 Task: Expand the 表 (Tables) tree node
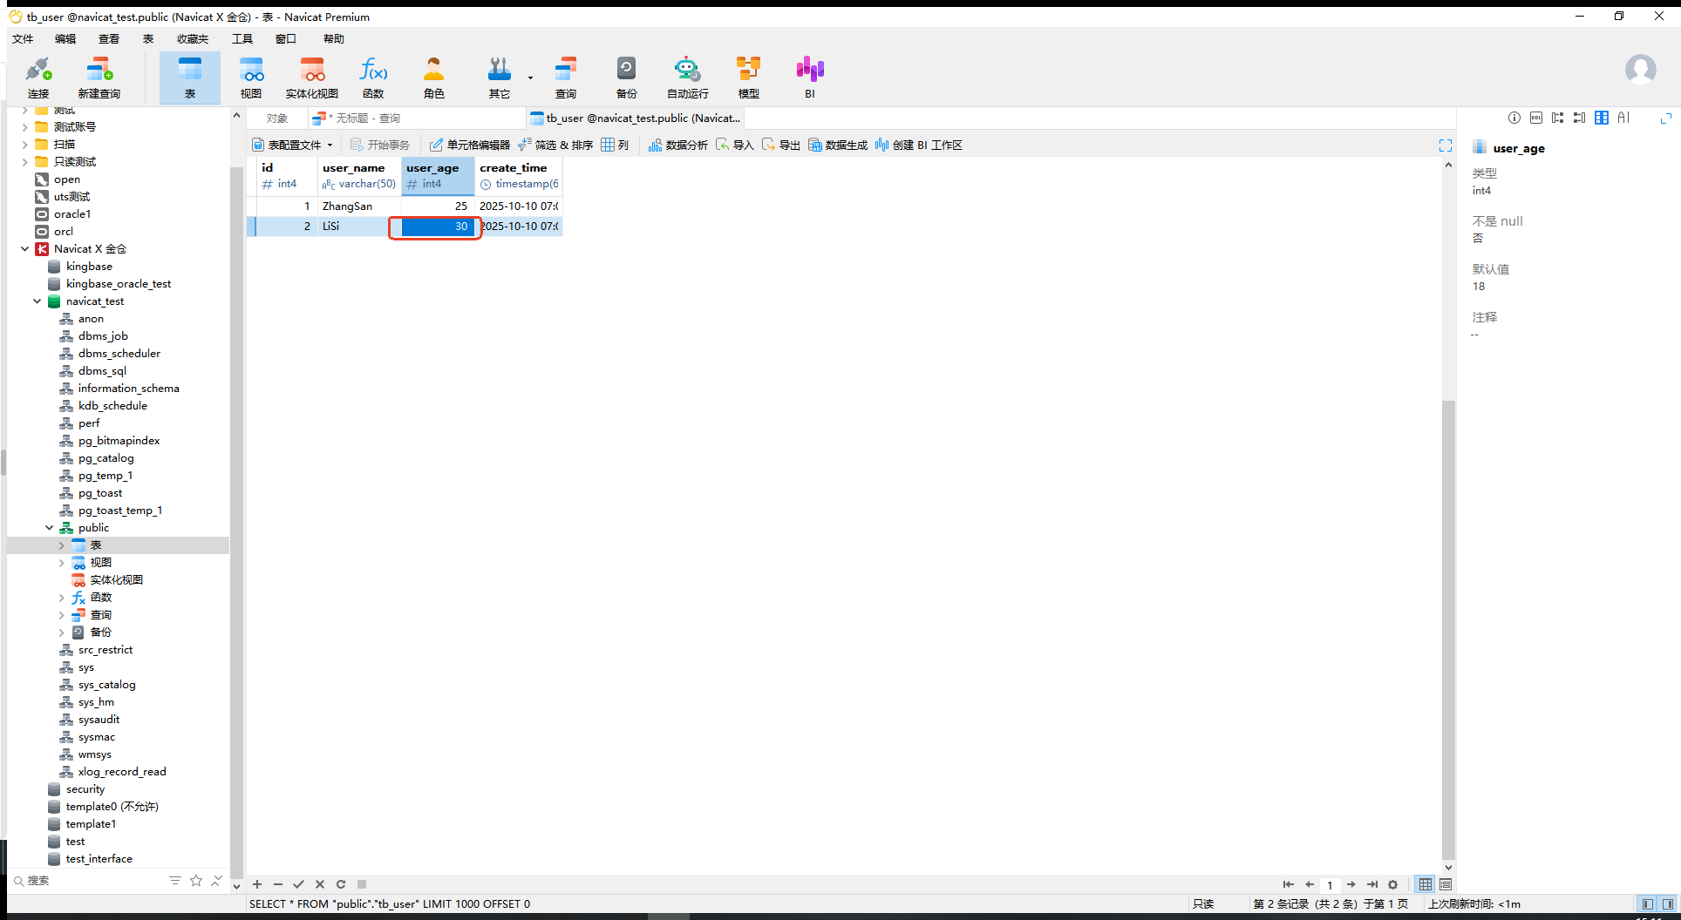coord(61,545)
